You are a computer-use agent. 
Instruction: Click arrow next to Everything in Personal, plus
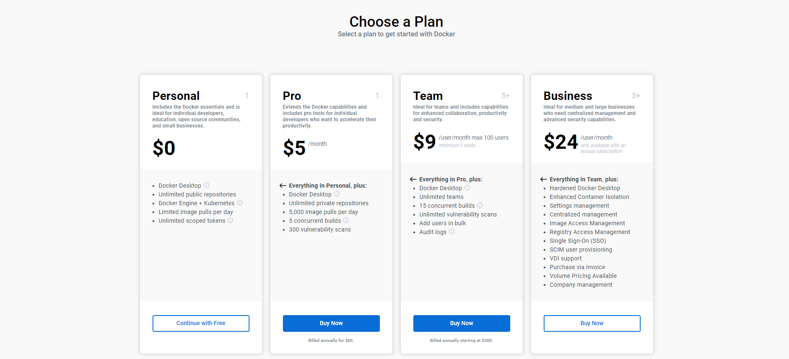(283, 186)
